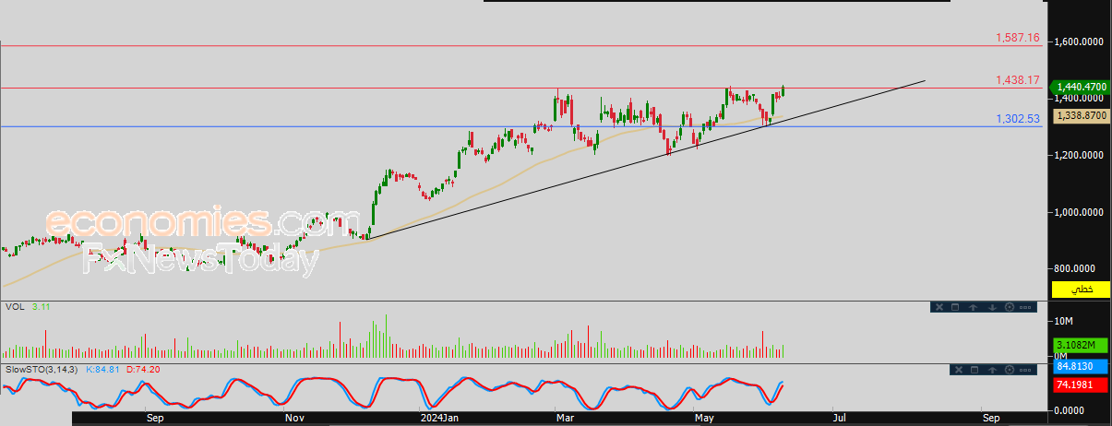Screen dimensions: 1112x426
Task: Click the red 1,587.16 level label
Action: [1018, 38]
